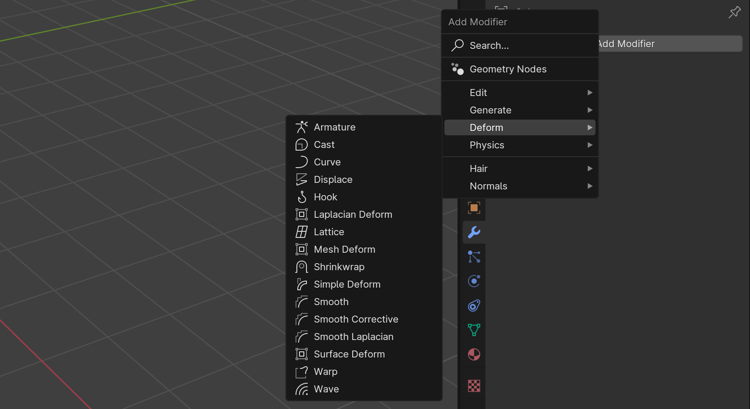Click the Search field in Add Modifier
Screen dimensions: 750x409
pos(520,45)
